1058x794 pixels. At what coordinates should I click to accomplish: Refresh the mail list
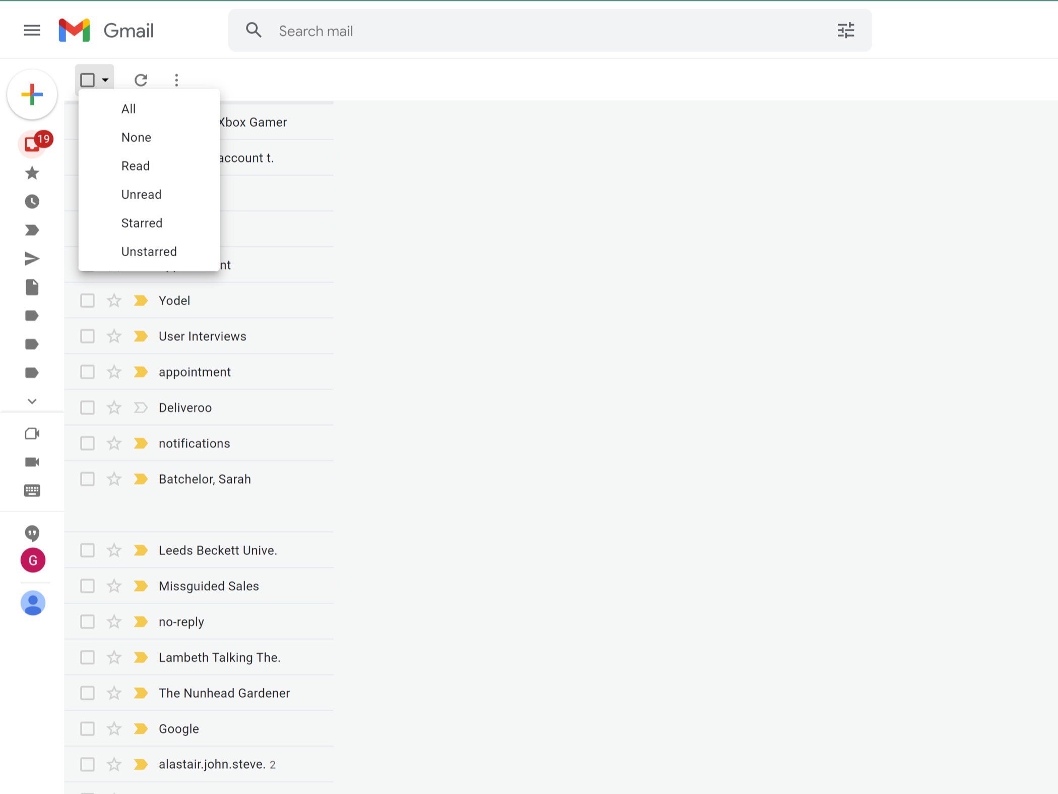click(x=141, y=80)
